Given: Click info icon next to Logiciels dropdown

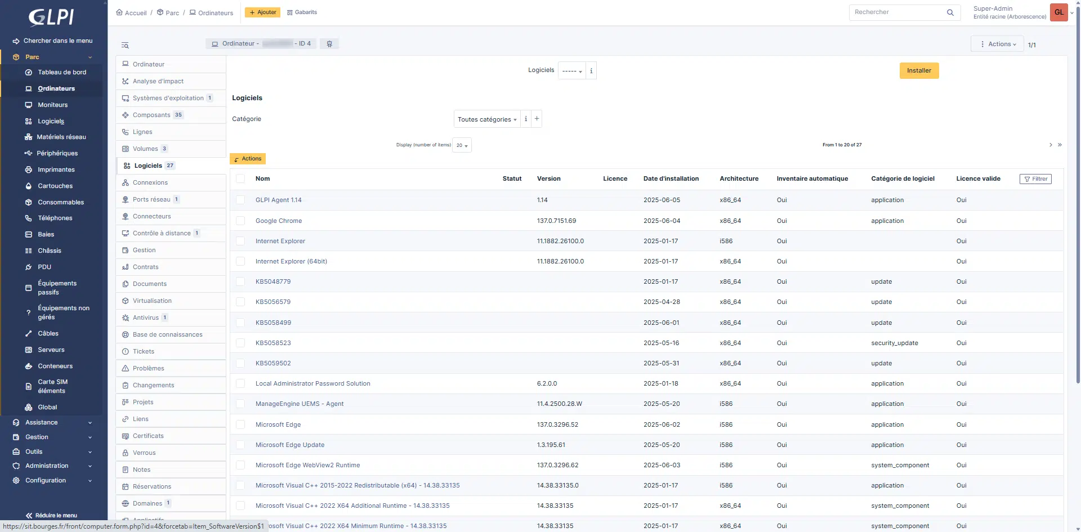Looking at the screenshot, I should 591,71.
